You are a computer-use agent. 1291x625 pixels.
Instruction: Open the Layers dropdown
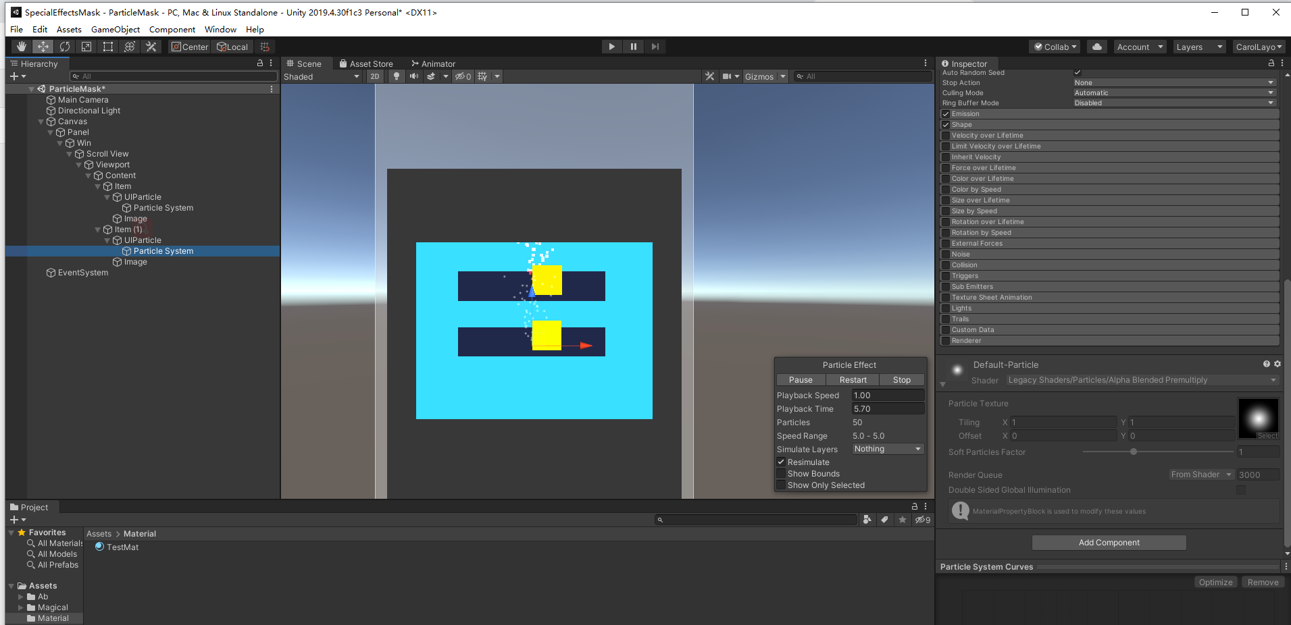point(1199,47)
